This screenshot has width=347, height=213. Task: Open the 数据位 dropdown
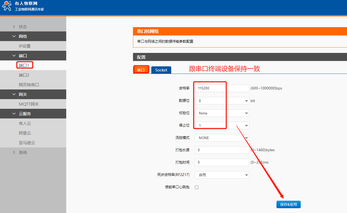pyautogui.click(x=222, y=101)
